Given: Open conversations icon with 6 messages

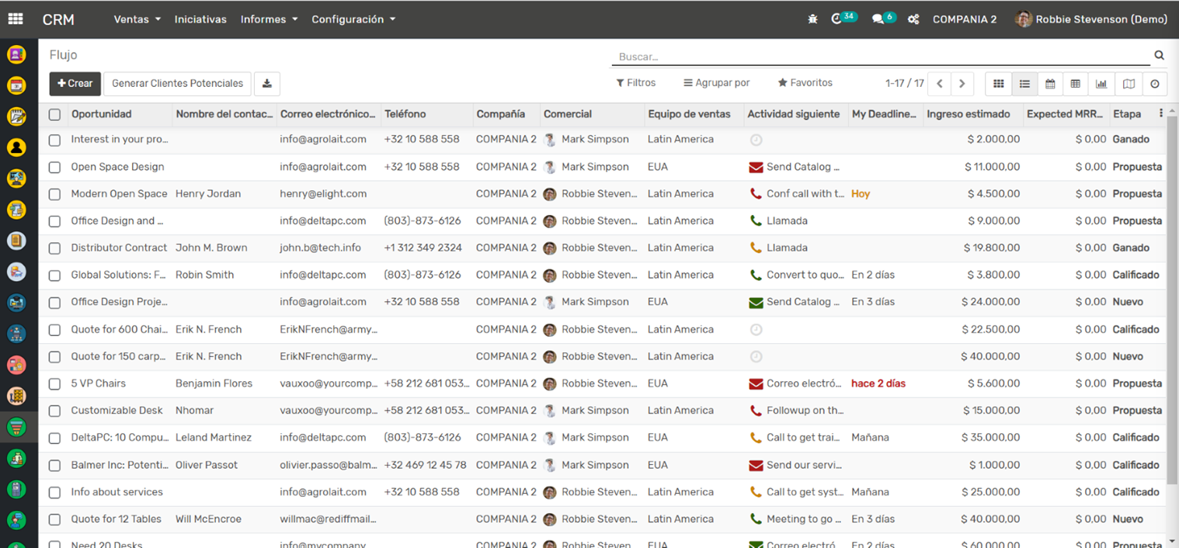Looking at the screenshot, I should pos(878,19).
